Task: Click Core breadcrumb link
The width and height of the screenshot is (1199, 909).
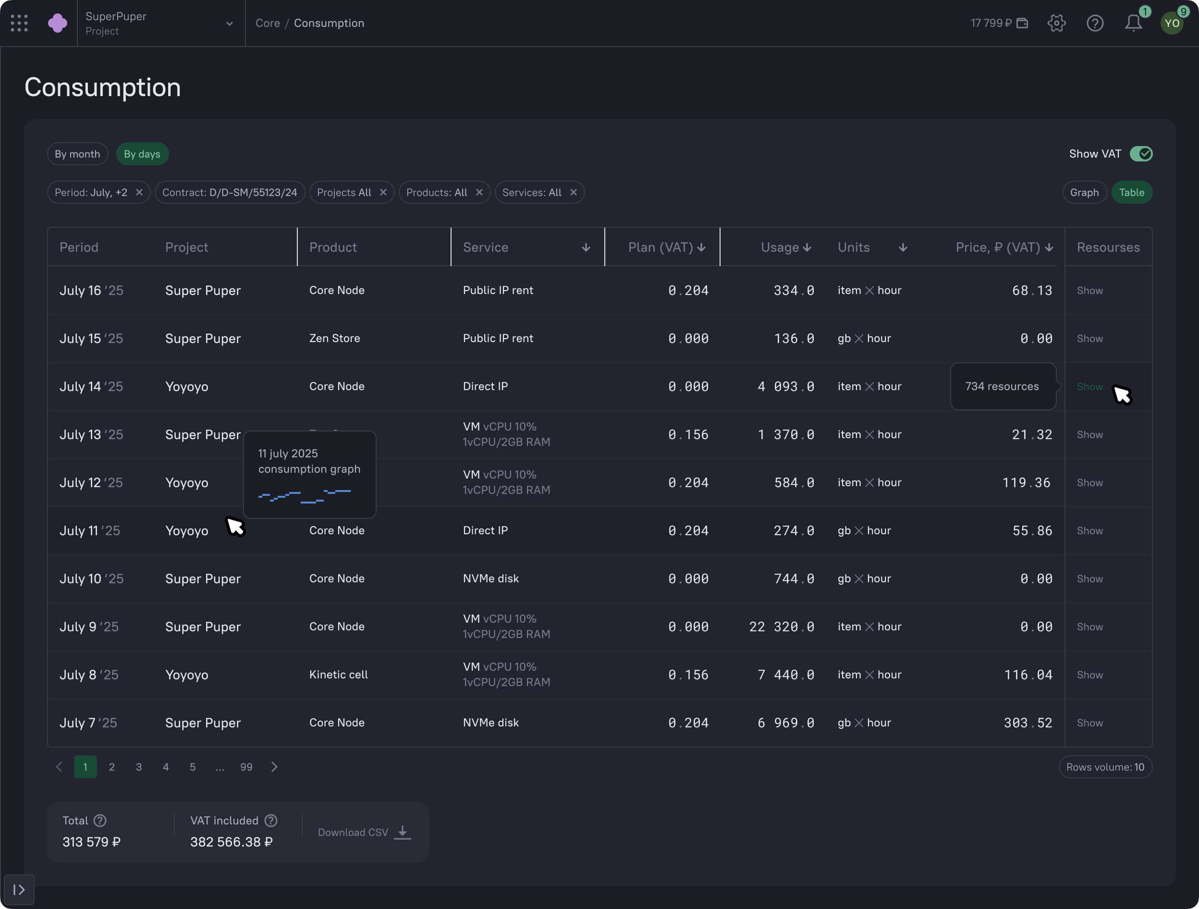Action: (268, 23)
